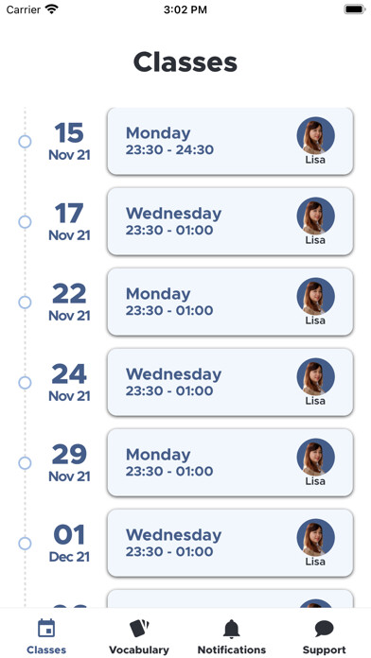Open the Monday class card on 29 Nov
Image resolution: width=371 pixels, height=658 pixels.
coord(230,462)
